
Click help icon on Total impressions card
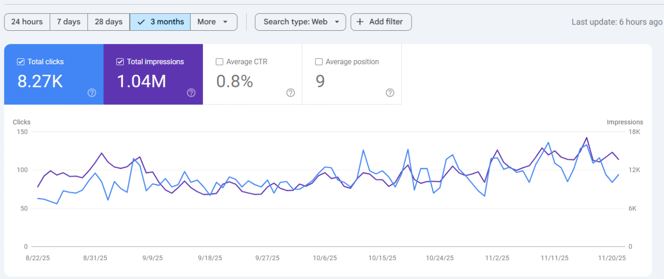click(191, 93)
